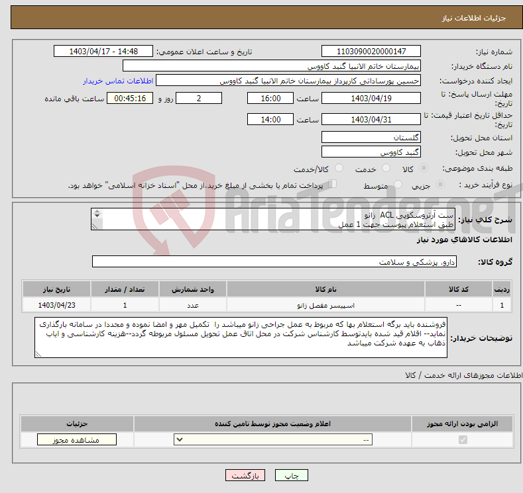Click the response deadline time 16:00

270,98
